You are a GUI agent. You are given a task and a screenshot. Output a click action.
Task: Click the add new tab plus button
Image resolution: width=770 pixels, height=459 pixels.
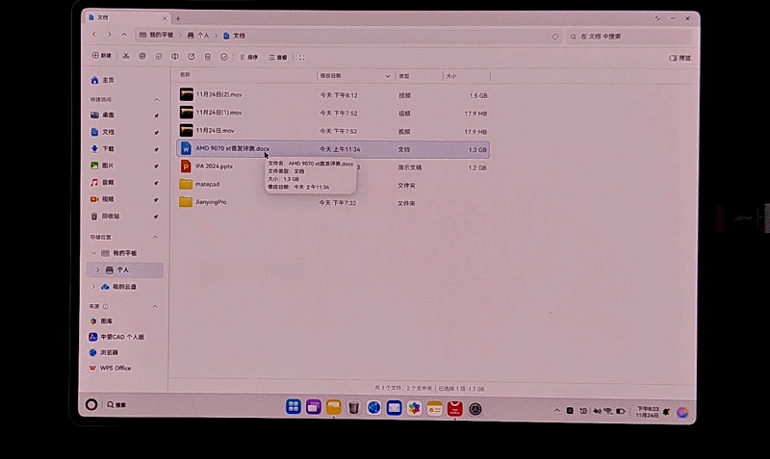tap(178, 18)
